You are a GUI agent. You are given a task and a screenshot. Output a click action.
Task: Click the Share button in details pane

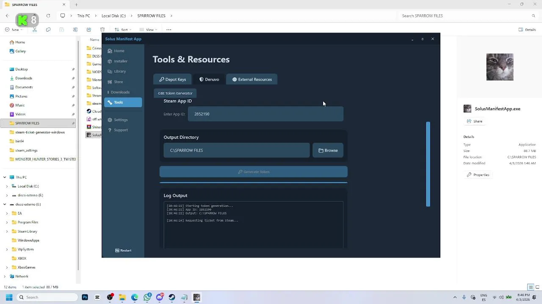(474, 121)
